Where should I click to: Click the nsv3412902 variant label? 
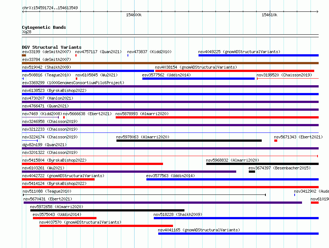[x=311, y=191]
